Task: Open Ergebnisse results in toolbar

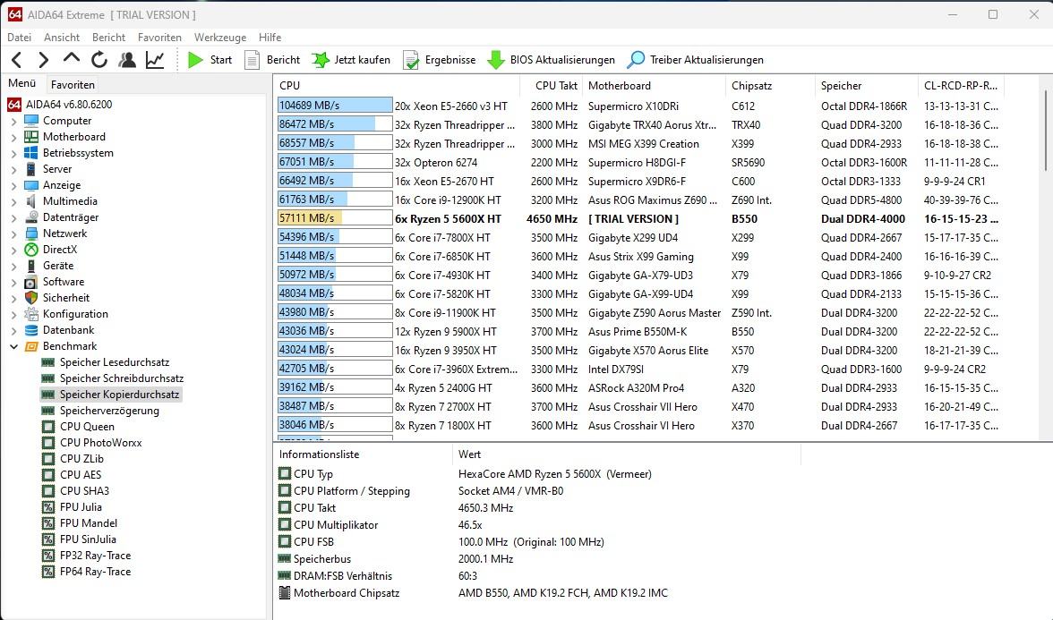Action: coord(439,60)
